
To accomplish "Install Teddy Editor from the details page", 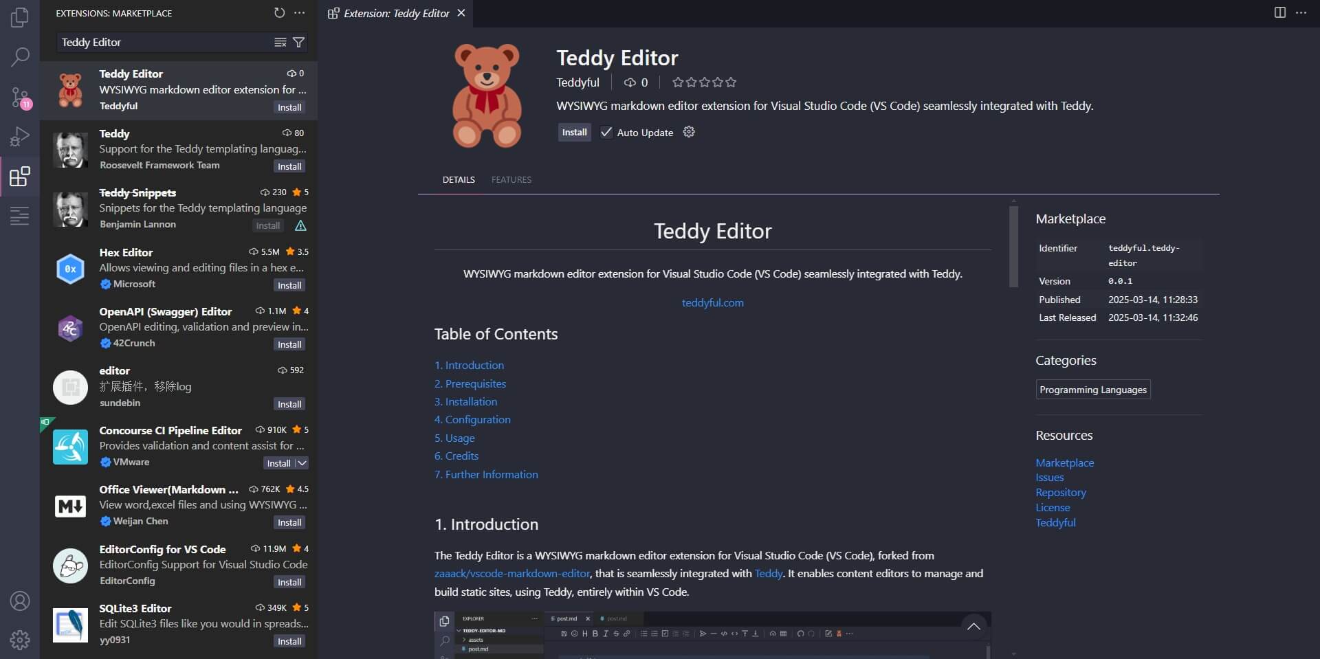I will (x=574, y=132).
